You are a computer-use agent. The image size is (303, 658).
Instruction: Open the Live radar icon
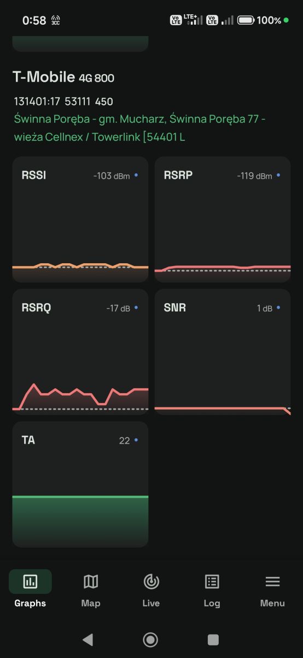click(x=151, y=581)
